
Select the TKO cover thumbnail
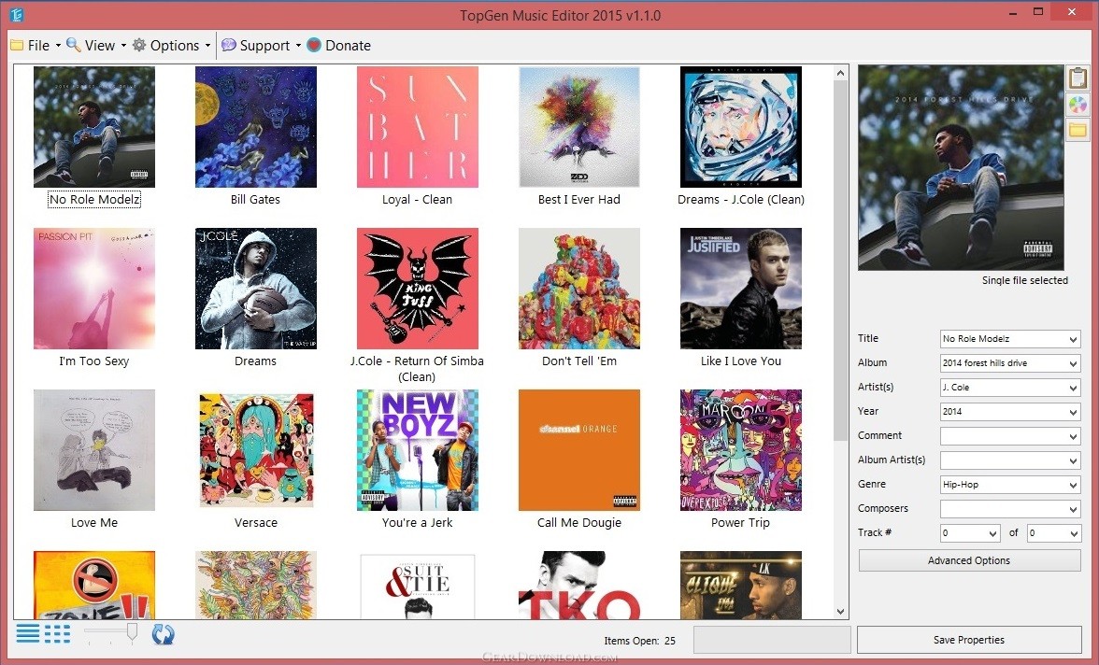579,585
